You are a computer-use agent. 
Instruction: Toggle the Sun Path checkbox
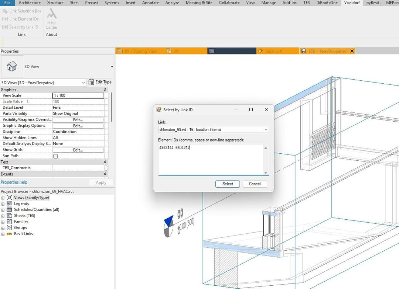[55, 156]
